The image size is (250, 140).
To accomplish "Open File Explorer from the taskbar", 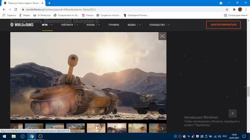I will click(x=14, y=136).
